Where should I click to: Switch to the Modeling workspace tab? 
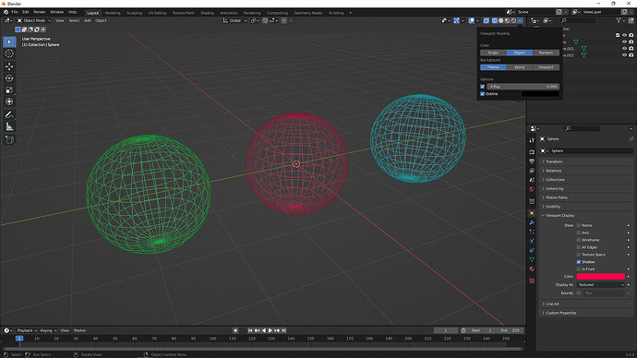pyautogui.click(x=113, y=13)
